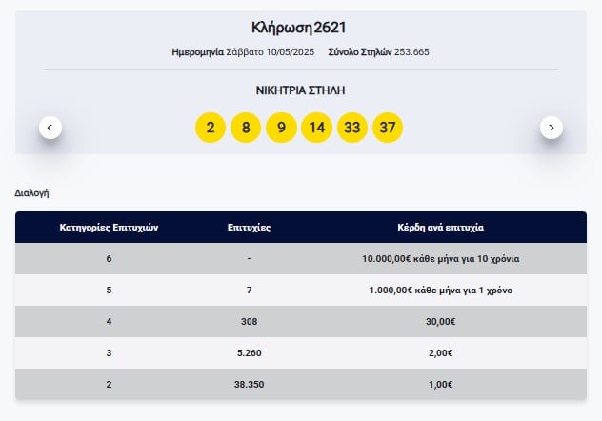Click the yellow ball numbered 2
Viewport: 602px width, 421px height.
point(211,128)
